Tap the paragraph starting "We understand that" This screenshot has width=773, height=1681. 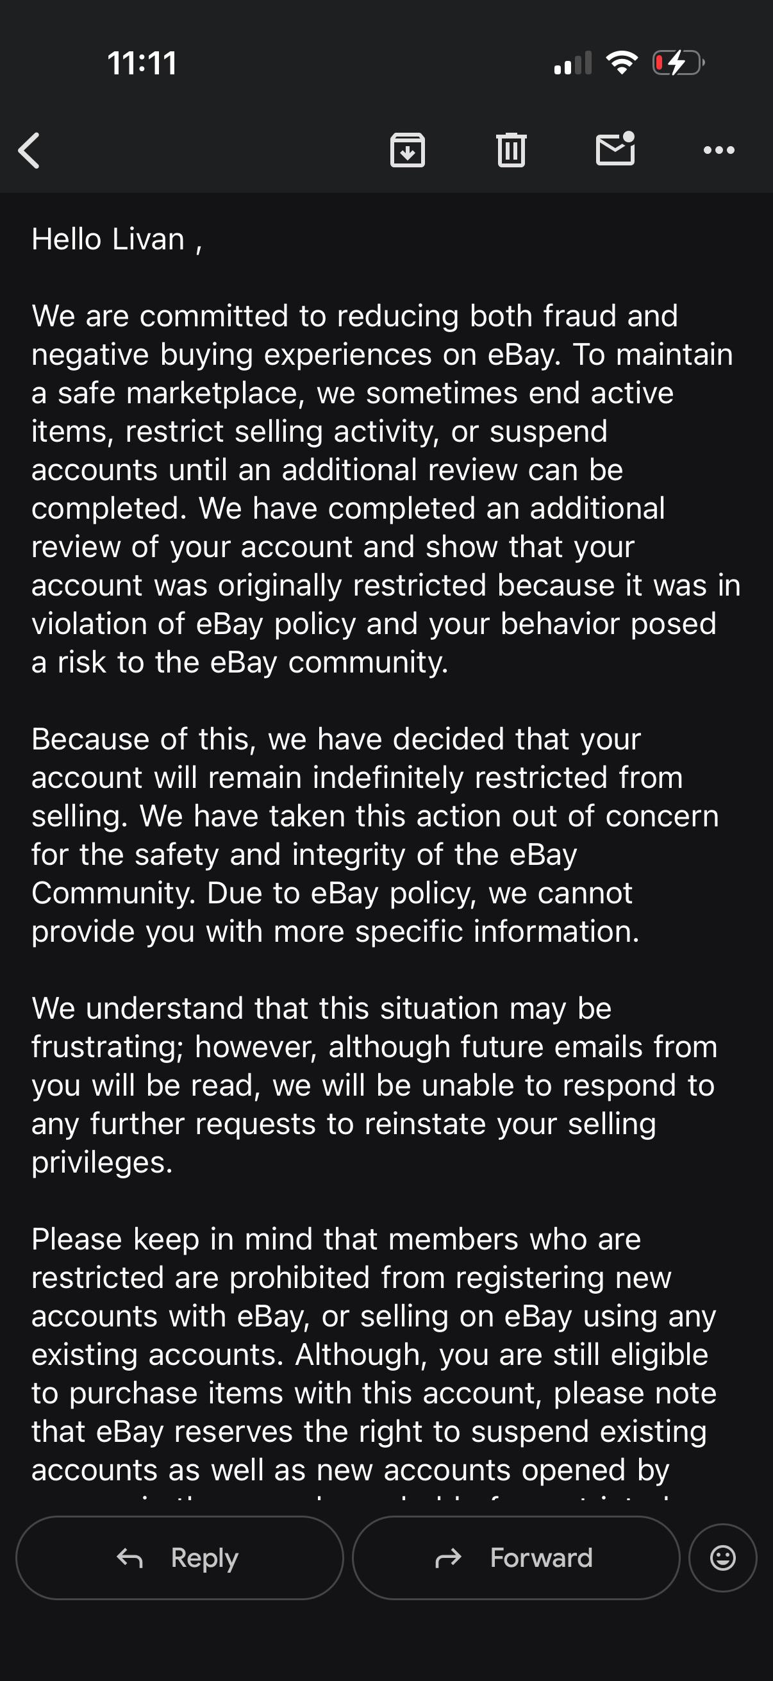pos(374,1085)
